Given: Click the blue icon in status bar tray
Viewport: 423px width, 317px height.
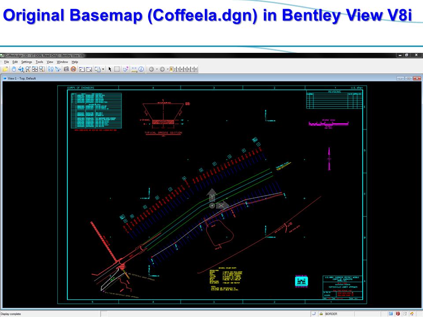Looking at the screenshot, I should pyautogui.click(x=391, y=314).
